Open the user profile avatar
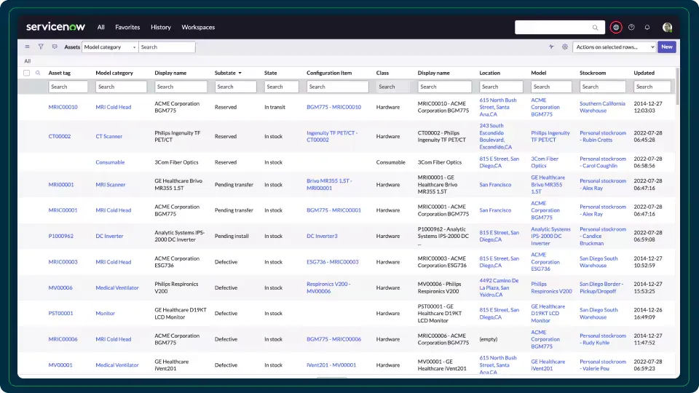The image size is (699, 393). (667, 28)
